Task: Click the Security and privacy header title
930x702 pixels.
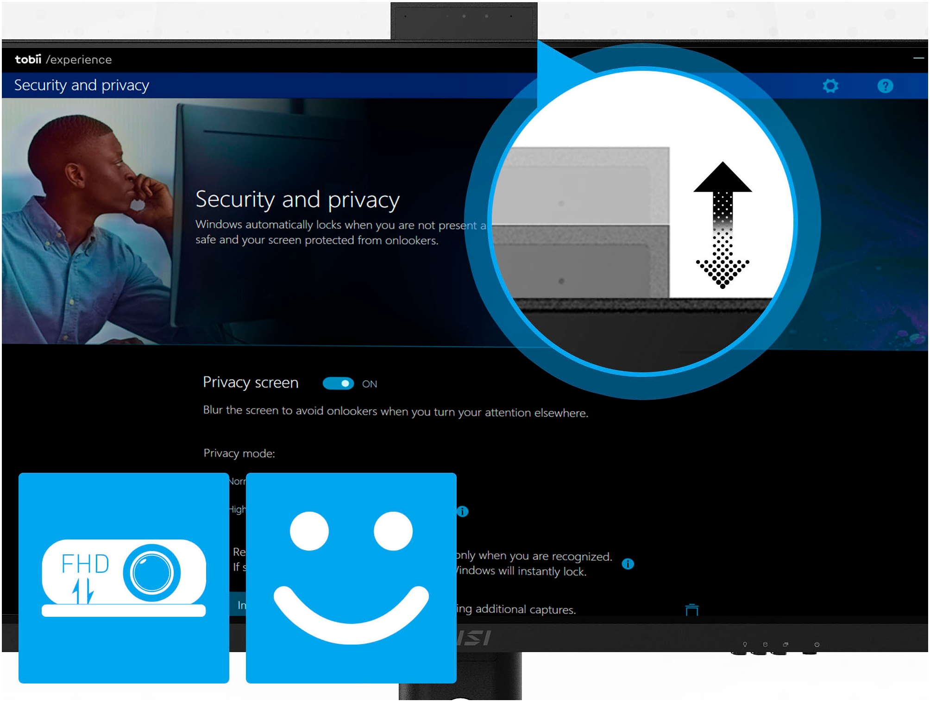Action: click(x=82, y=85)
